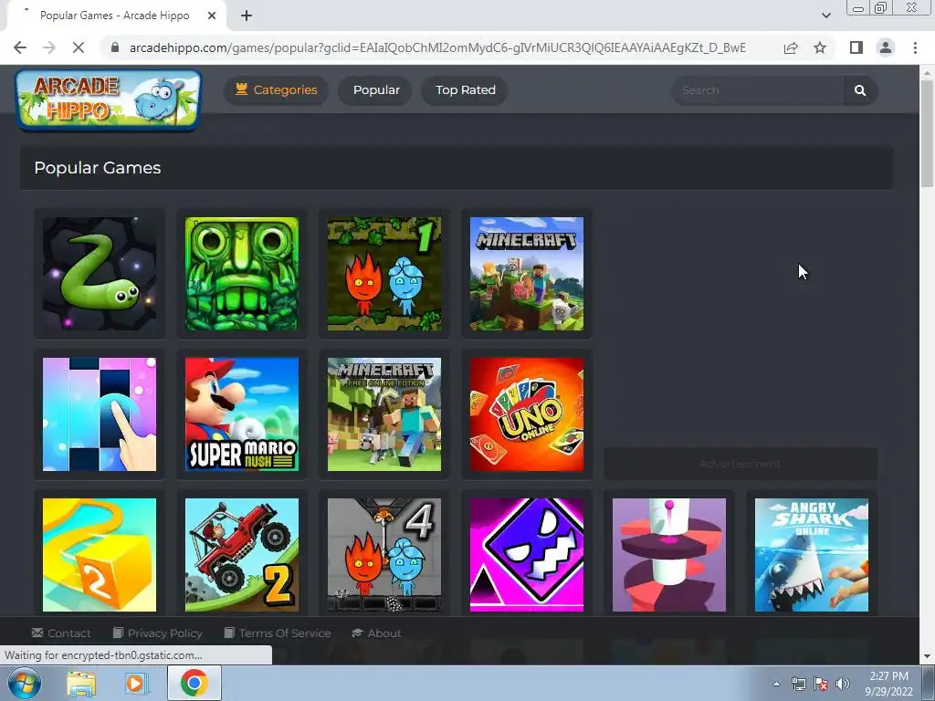The width and height of the screenshot is (935, 701).
Task: Open the Chrome profile avatar
Action: [x=886, y=47]
